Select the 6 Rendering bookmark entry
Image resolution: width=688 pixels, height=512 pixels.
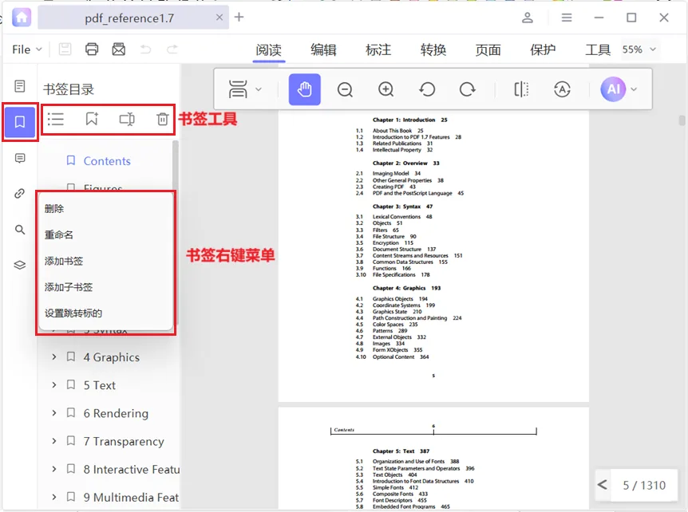(116, 413)
